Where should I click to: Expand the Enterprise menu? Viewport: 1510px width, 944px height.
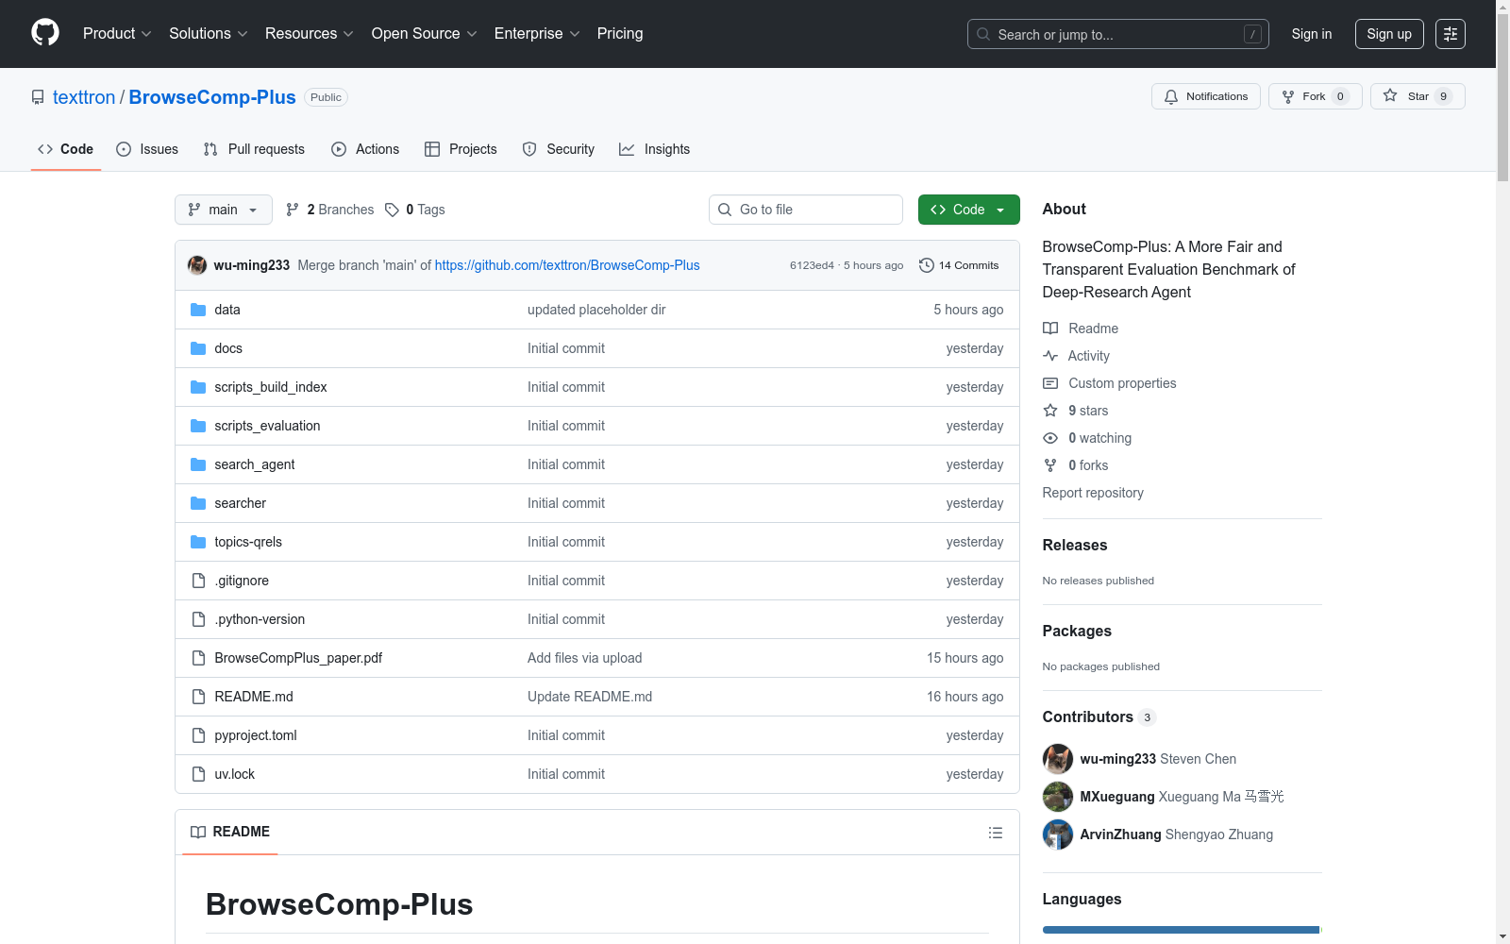tap(537, 34)
